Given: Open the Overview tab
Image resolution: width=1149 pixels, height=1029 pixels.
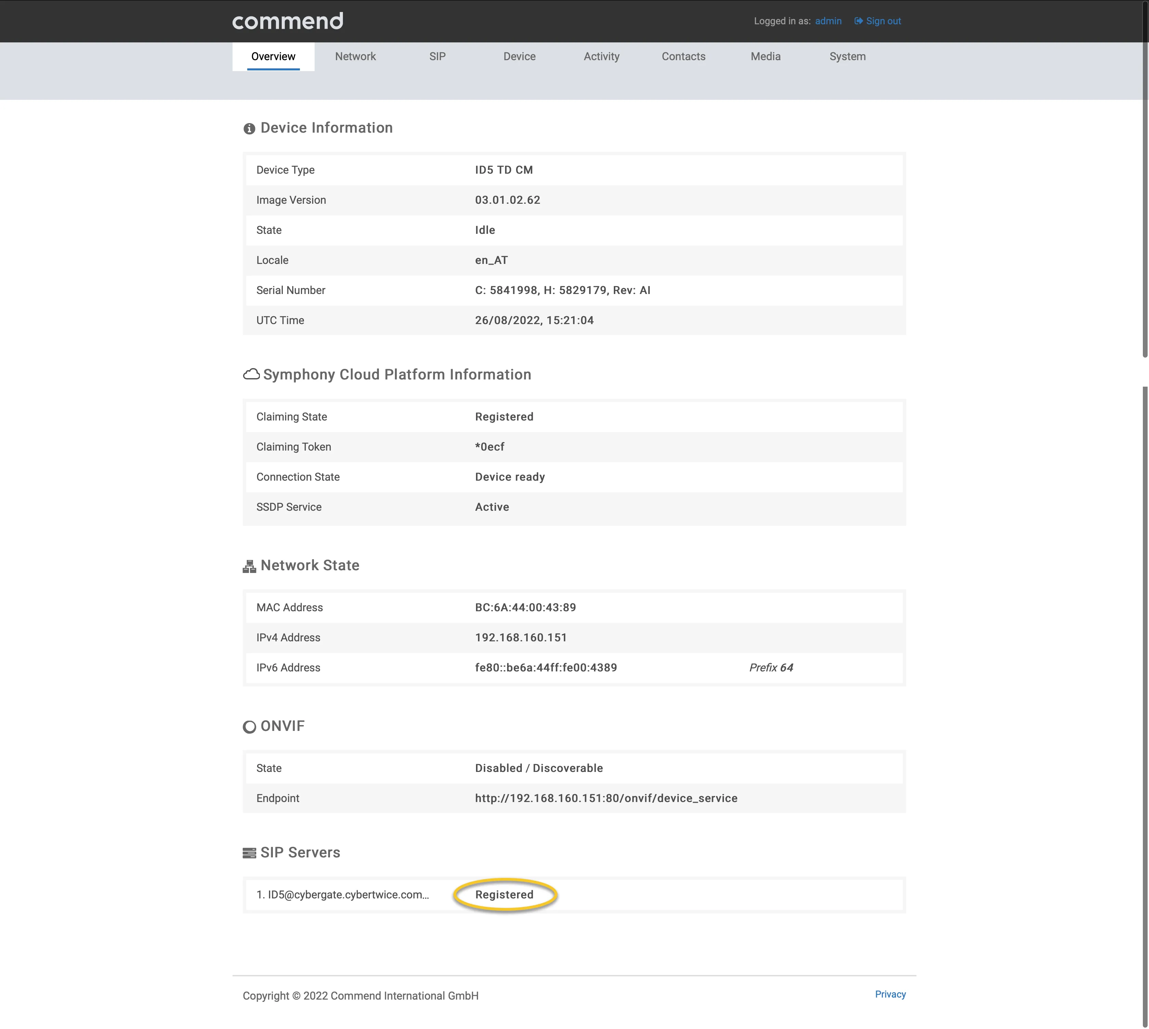Looking at the screenshot, I should (273, 56).
